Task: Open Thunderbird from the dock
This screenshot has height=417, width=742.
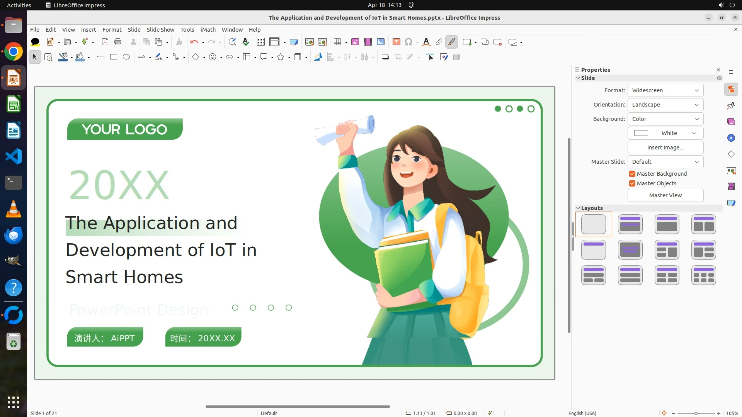Action: click(14, 235)
